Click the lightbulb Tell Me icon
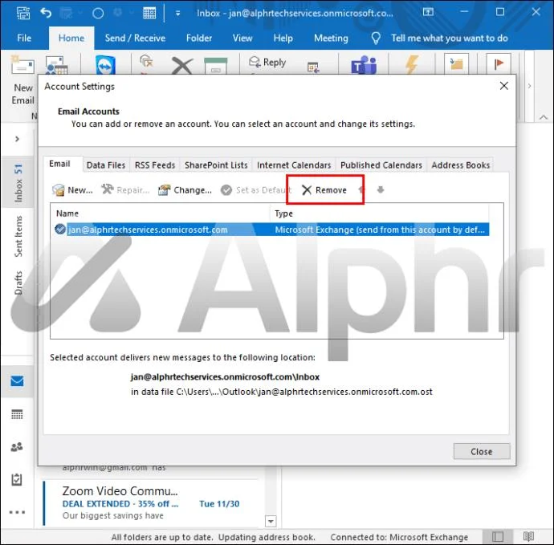Image resolution: width=554 pixels, height=545 pixels. 376,39
